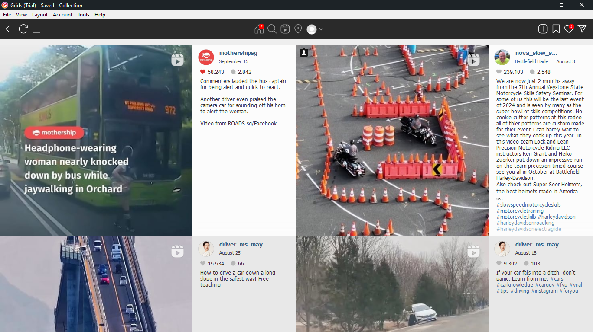Image resolution: width=593 pixels, height=332 pixels.
Task: Open the hamburger menu icon
Action: [36, 29]
